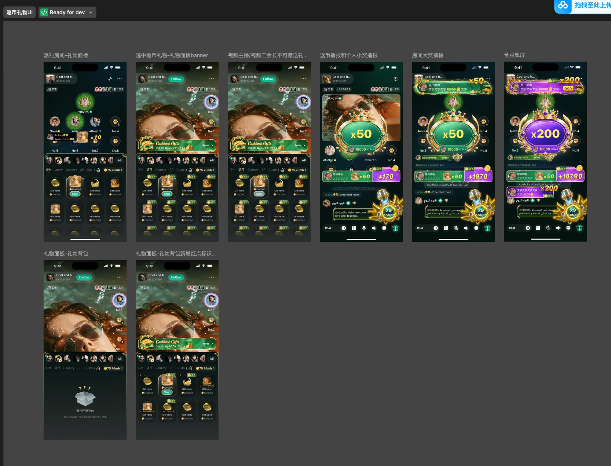Toggle the muted microphone in 全服飘屏 frame

[x=548, y=228]
